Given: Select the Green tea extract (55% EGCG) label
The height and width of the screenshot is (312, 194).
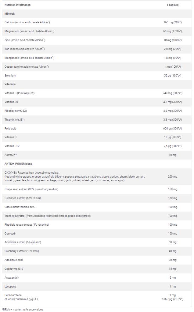Looking at the screenshot, I should coord(23,198).
